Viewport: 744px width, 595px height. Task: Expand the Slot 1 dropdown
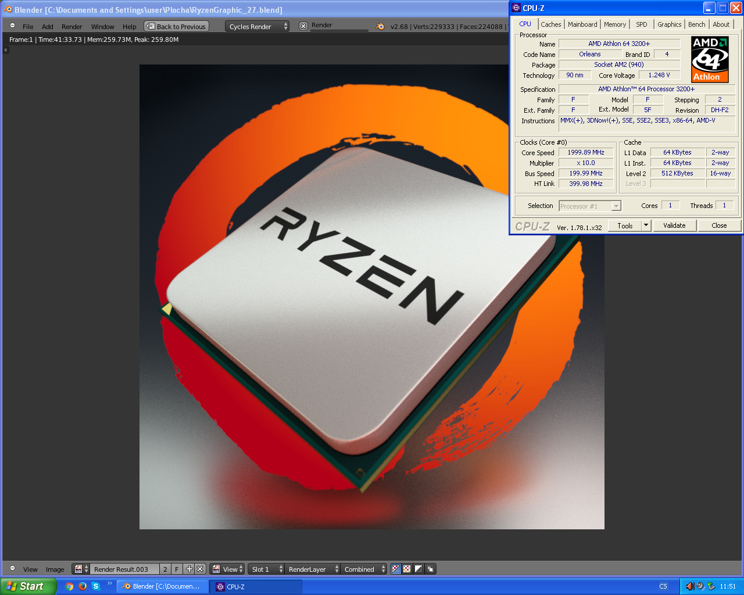(x=266, y=569)
